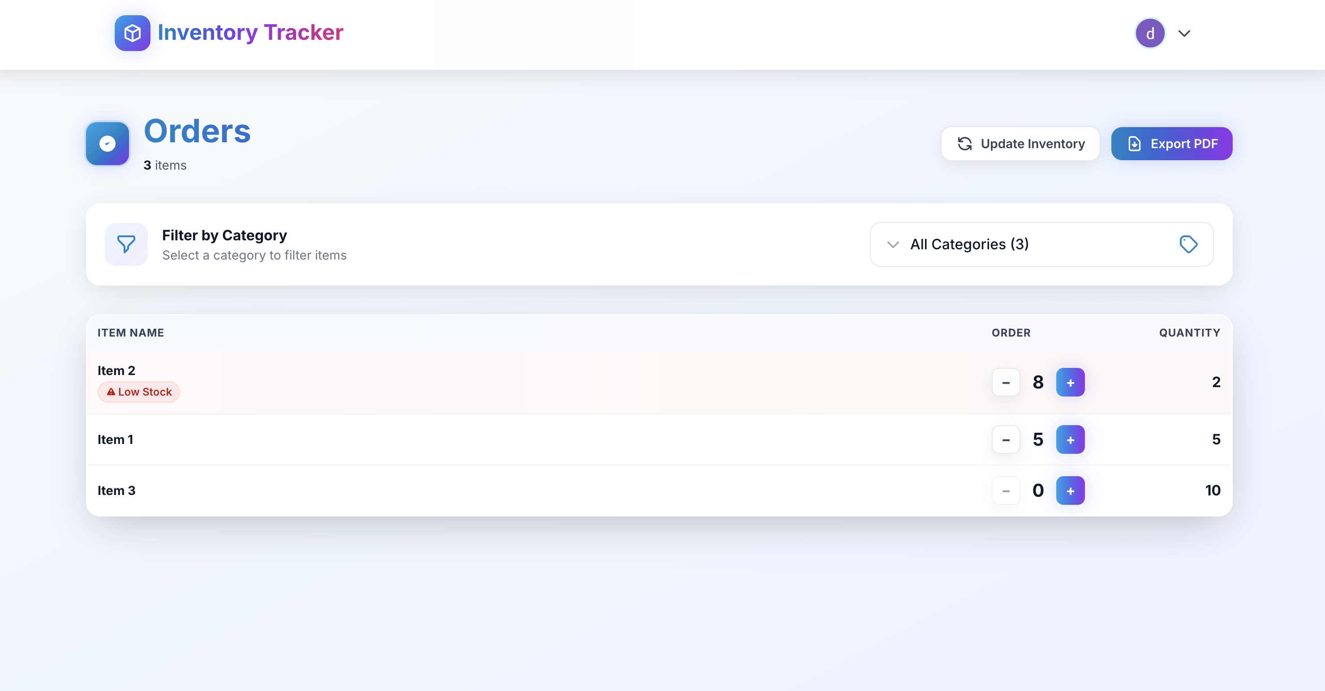This screenshot has width=1325, height=691.
Task: Click the funnel filter icon
Action: pos(126,244)
